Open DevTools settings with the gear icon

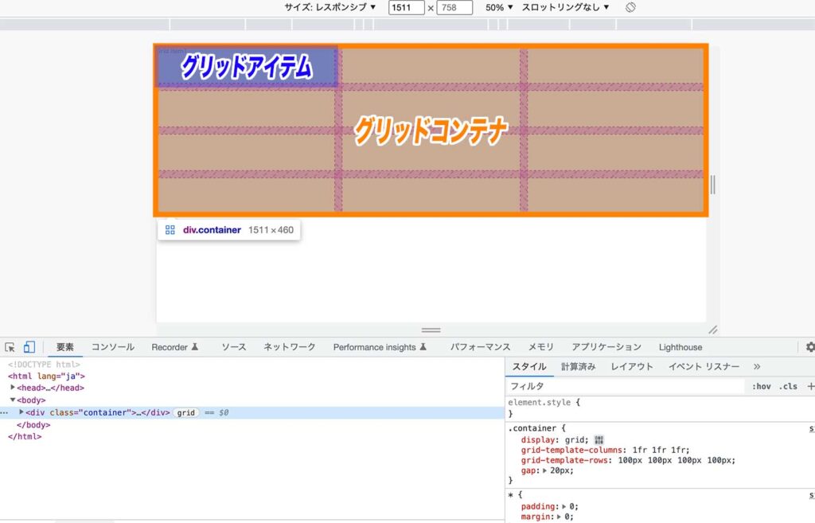pos(810,347)
